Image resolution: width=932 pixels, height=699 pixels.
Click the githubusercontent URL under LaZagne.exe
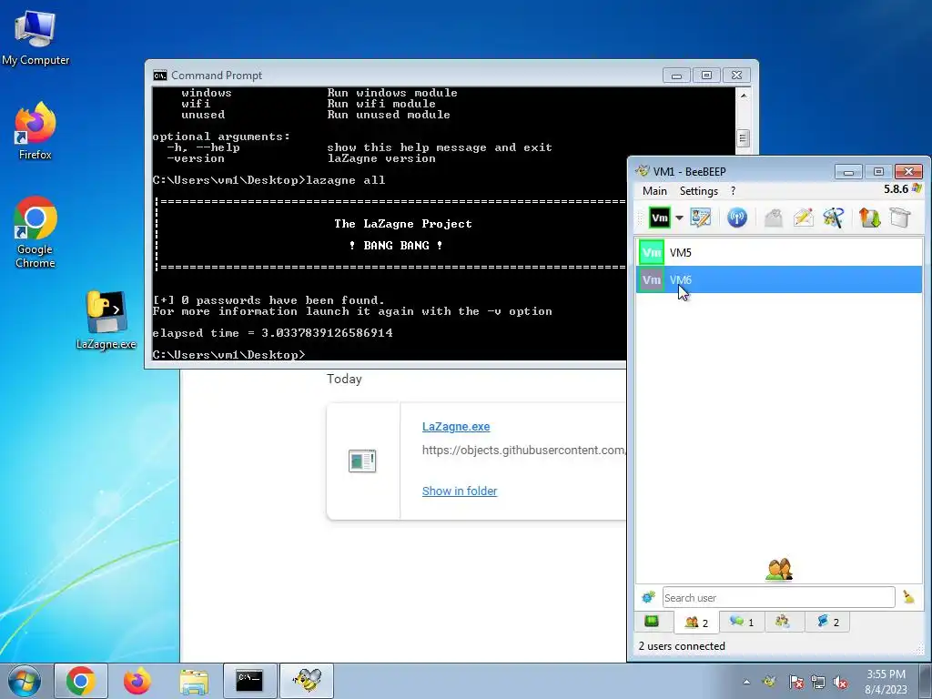pos(523,450)
